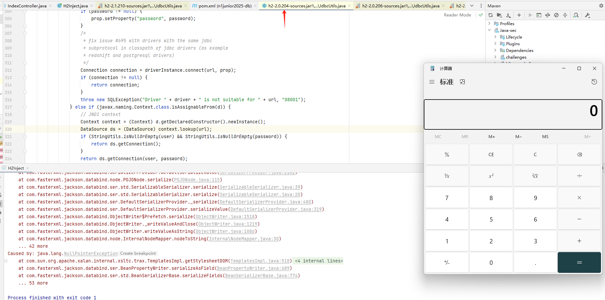Image resolution: width=605 pixels, height=300 pixels.
Task: Click Reader Mode label in editor
Action: coord(457,15)
